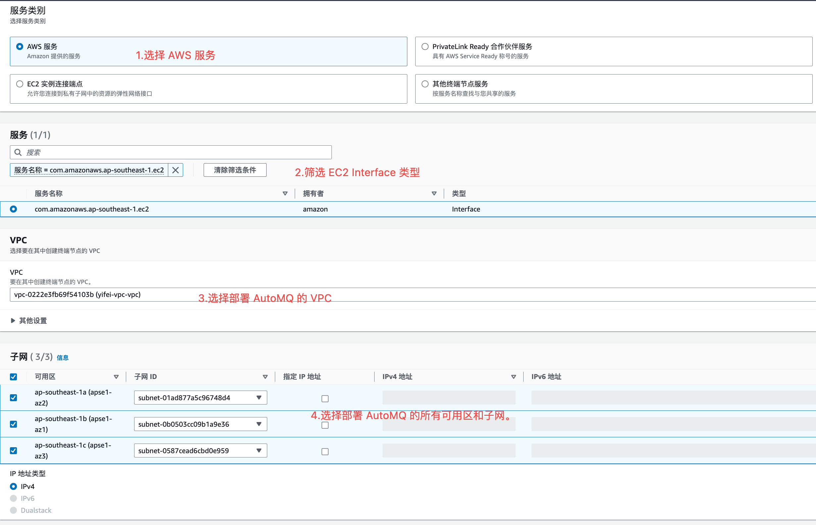Open the 信息 link beside 子网
Viewport: 816px width, 525px height.
coord(62,358)
